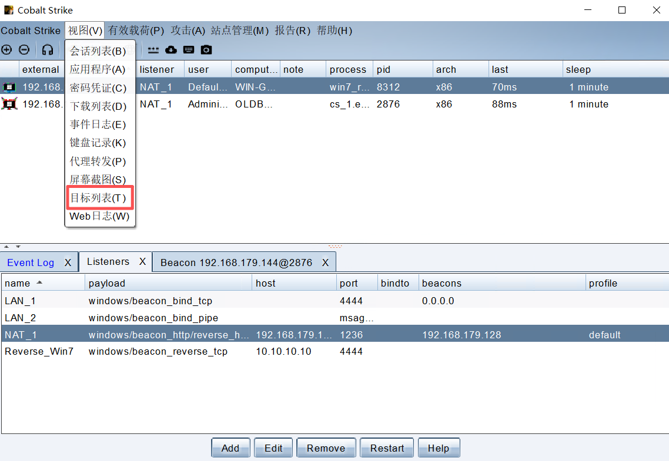Image resolution: width=669 pixels, height=461 pixels.
Task: Close the Listeners tab
Action: pos(142,261)
